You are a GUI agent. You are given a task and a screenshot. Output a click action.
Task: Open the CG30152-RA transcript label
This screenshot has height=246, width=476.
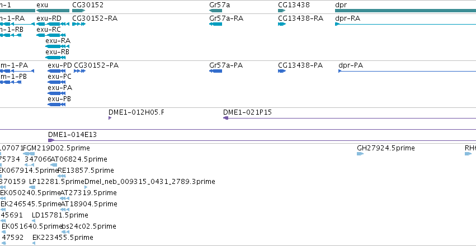tap(95, 18)
